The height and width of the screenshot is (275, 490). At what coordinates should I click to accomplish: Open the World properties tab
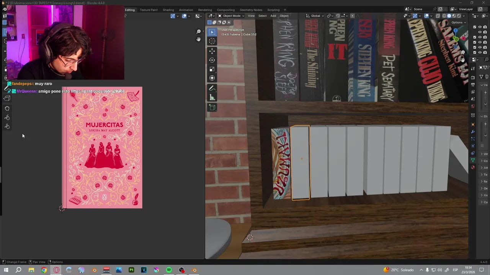(473, 106)
